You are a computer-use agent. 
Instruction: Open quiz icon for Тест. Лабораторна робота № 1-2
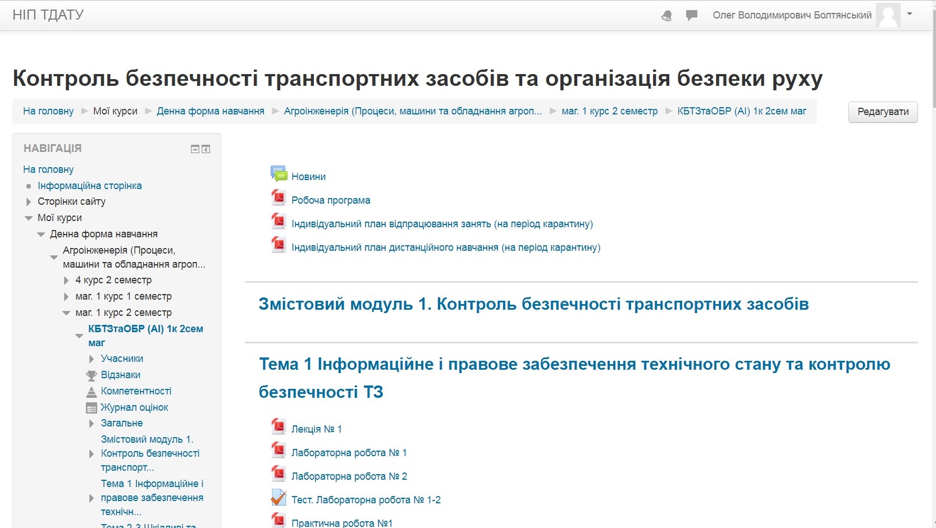tap(278, 498)
